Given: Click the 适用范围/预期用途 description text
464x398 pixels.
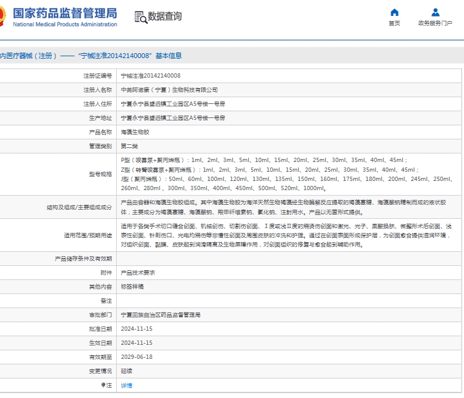Looking at the screenshot, I should tap(286, 235).
